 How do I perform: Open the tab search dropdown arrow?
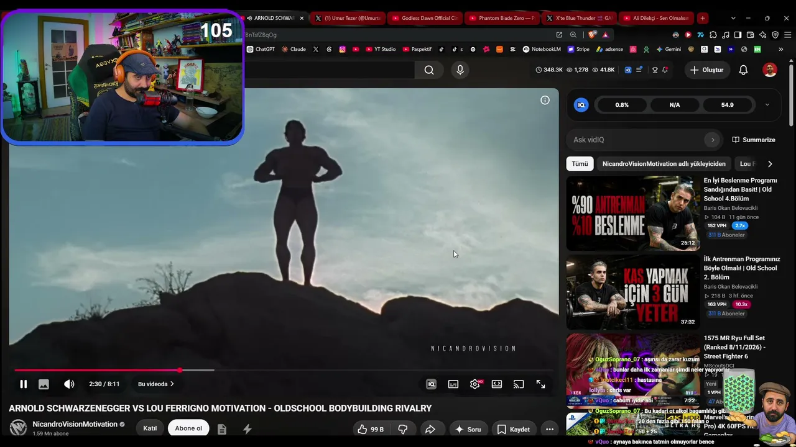[733, 18]
